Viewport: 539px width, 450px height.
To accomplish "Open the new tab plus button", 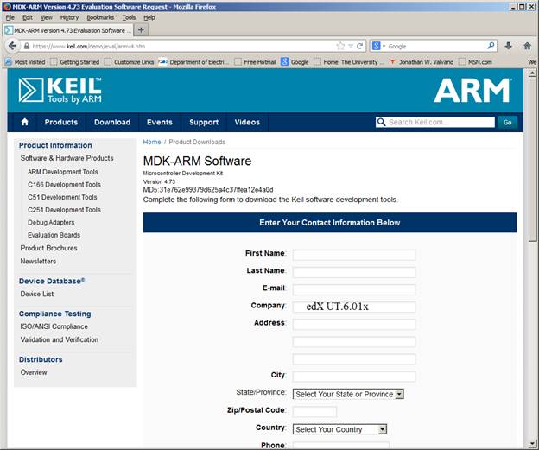I will [141, 30].
